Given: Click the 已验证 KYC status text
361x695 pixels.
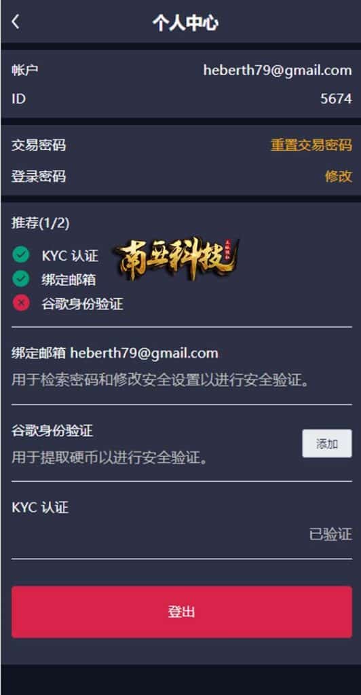Looking at the screenshot, I should (x=330, y=534).
